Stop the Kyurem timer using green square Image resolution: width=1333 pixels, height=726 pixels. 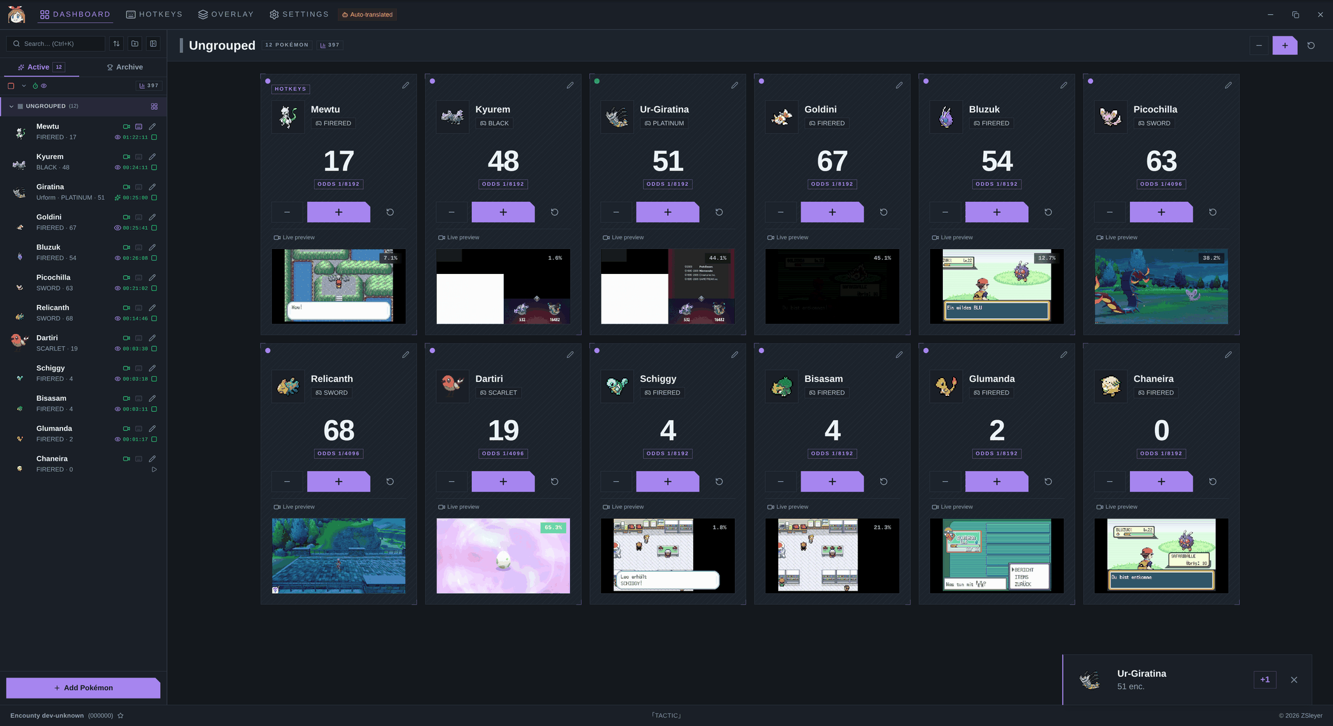[154, 167]
